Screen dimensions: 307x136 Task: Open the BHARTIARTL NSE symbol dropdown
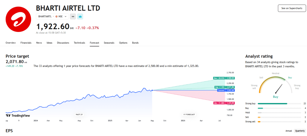coord(52,17)
